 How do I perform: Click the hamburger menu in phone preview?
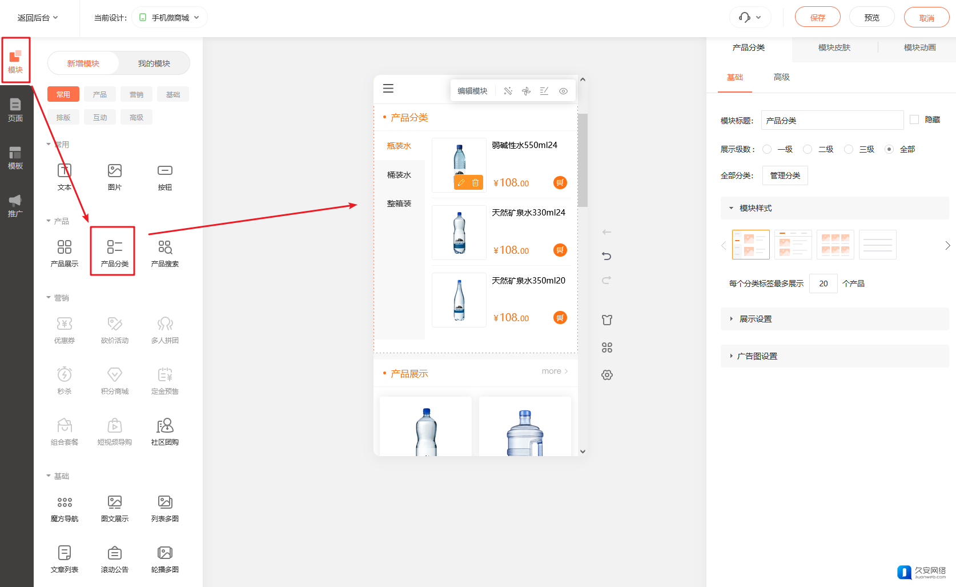point(388,89)
